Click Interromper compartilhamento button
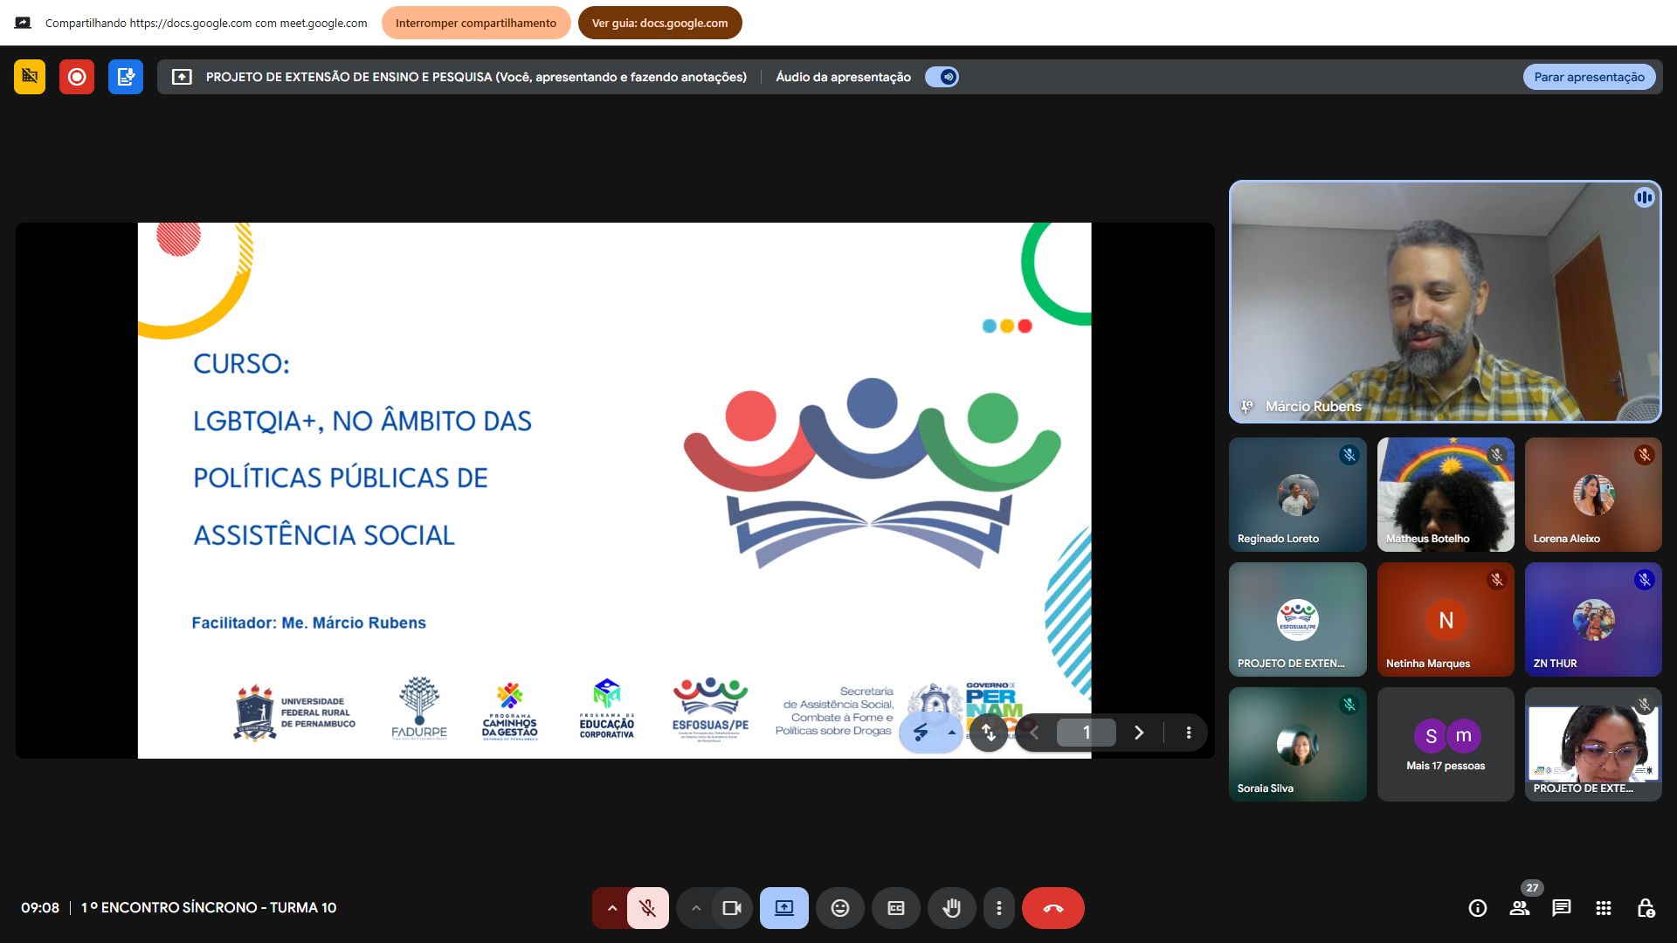 pos(476,23)
